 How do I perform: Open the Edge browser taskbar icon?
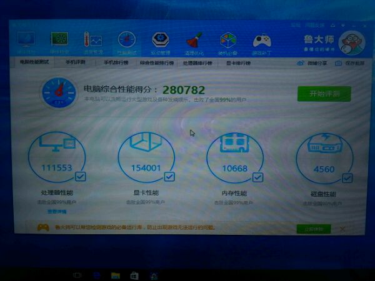97,275
